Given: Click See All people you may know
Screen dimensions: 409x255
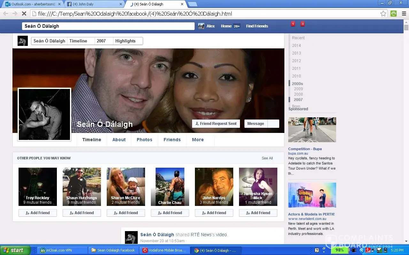Looking at the screenshot, I should [x=267, y=158].
